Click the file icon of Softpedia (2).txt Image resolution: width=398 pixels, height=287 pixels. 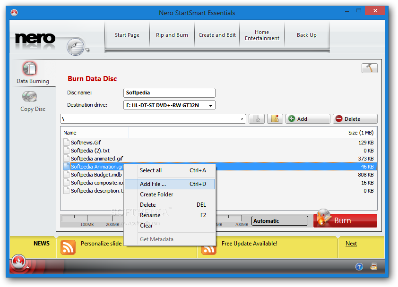pyautogui.click(x=67, y=151)
